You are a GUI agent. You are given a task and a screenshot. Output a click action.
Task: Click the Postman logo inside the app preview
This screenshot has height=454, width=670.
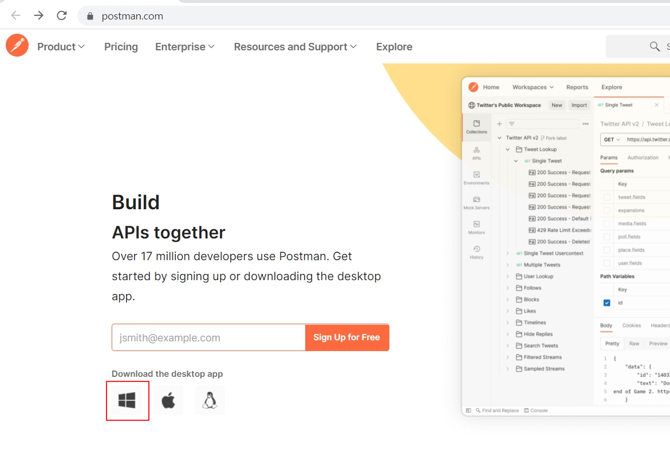coord(474,87)
